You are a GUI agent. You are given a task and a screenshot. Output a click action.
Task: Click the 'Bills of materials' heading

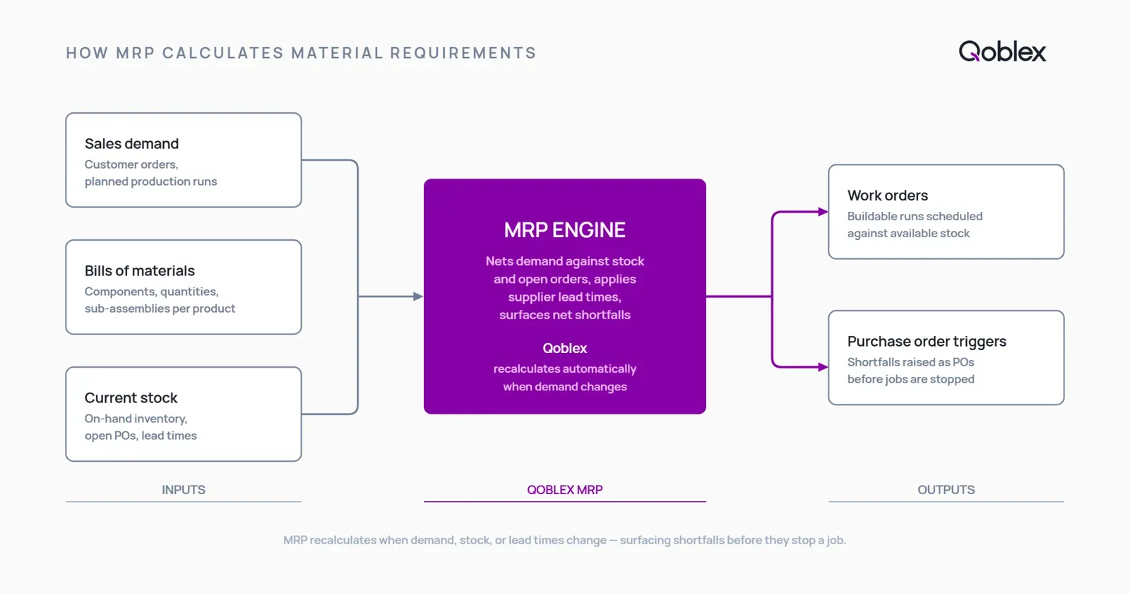pyautogui.click(x=139, y=270)
